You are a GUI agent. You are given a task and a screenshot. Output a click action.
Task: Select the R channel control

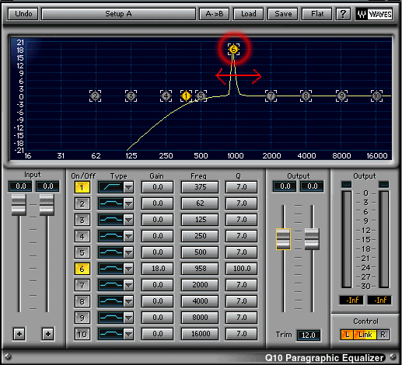coord(383,335)
